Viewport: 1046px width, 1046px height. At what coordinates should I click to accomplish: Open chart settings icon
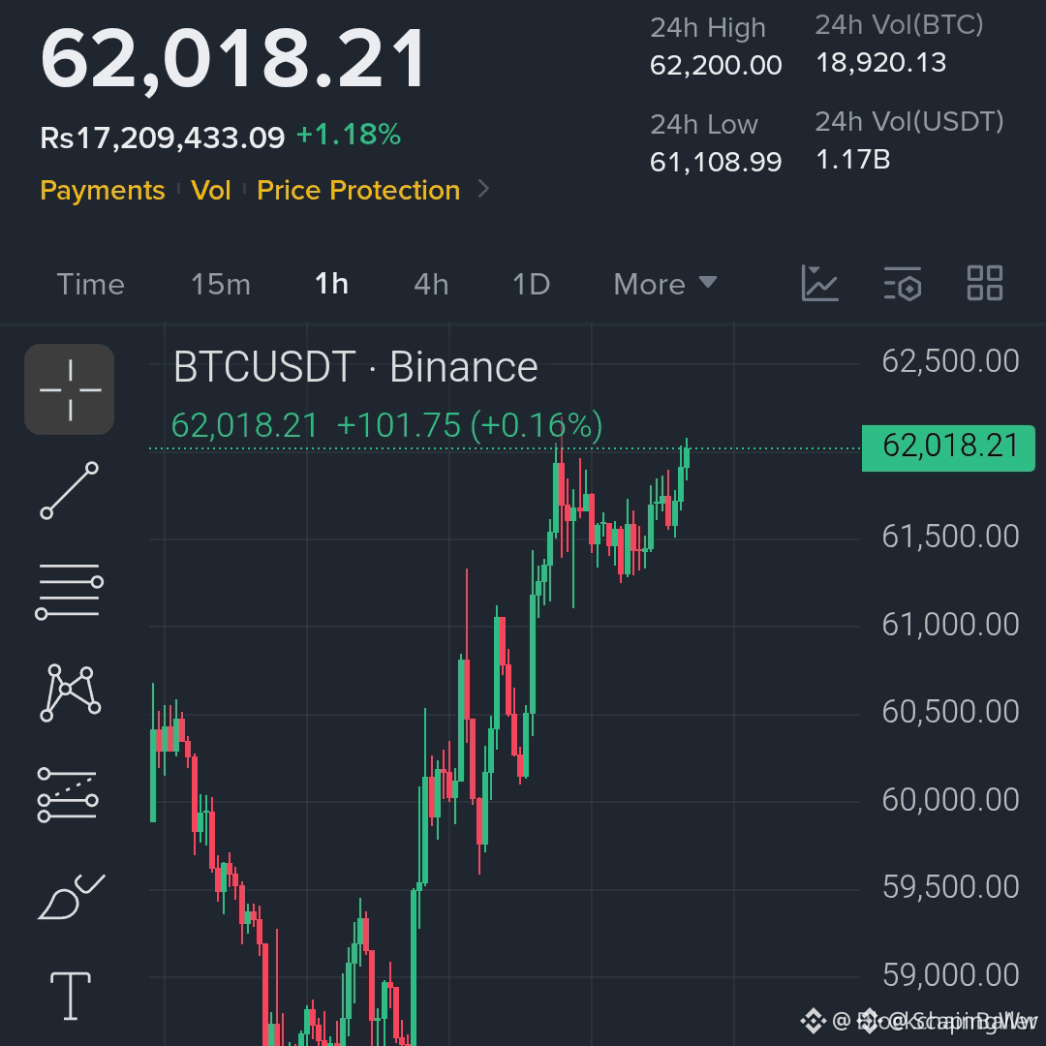pos(903,284)
